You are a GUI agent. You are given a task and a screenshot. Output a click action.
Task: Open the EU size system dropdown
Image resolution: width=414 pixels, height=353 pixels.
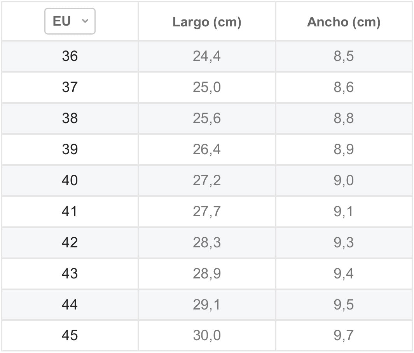pyautogui.click(x=70, y=21)
